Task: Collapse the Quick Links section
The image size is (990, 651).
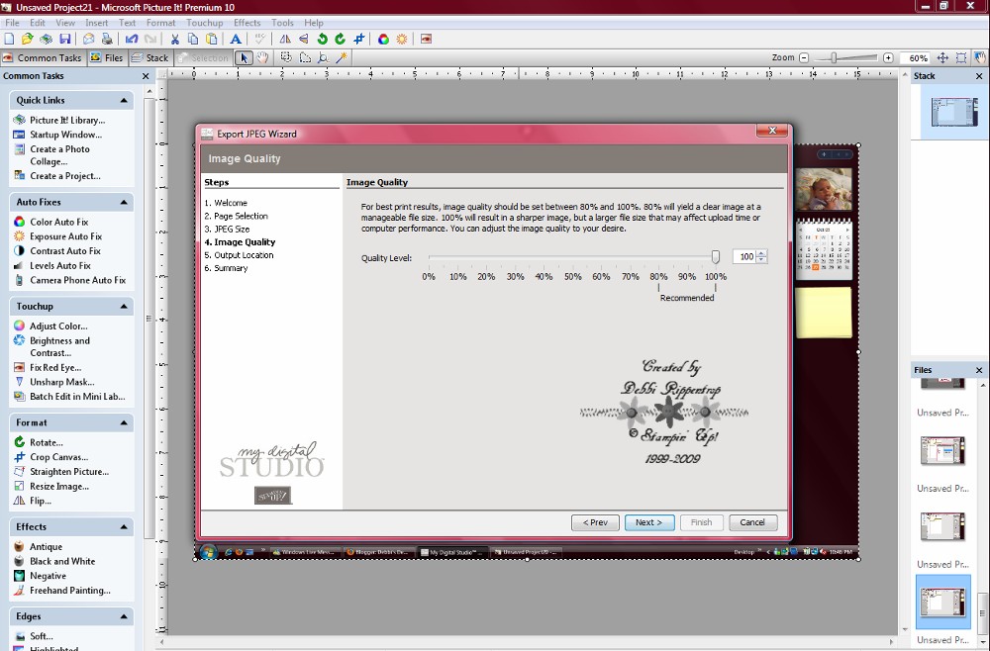Action: pos(124,100)
